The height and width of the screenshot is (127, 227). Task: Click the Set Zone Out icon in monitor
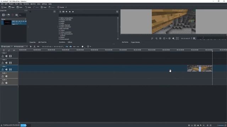pos(156,38)
